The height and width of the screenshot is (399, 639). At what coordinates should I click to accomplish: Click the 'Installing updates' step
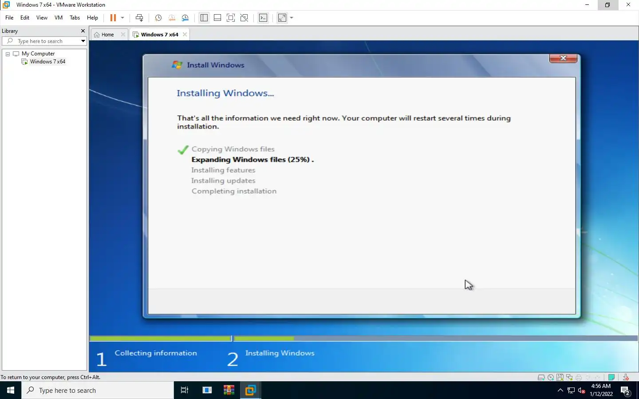pos(223,181)
